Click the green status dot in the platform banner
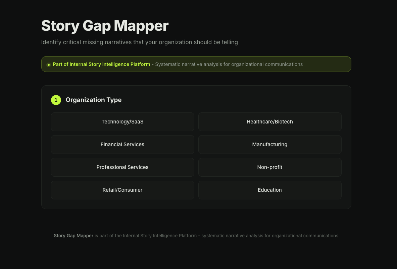This screenshot has width=397, height=269. pos(48,64)
